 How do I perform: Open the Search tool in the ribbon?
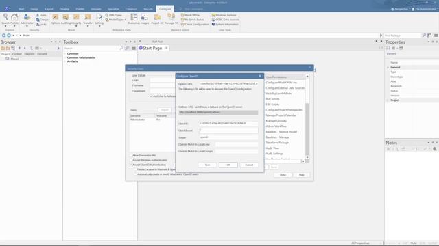click(5, 19)
